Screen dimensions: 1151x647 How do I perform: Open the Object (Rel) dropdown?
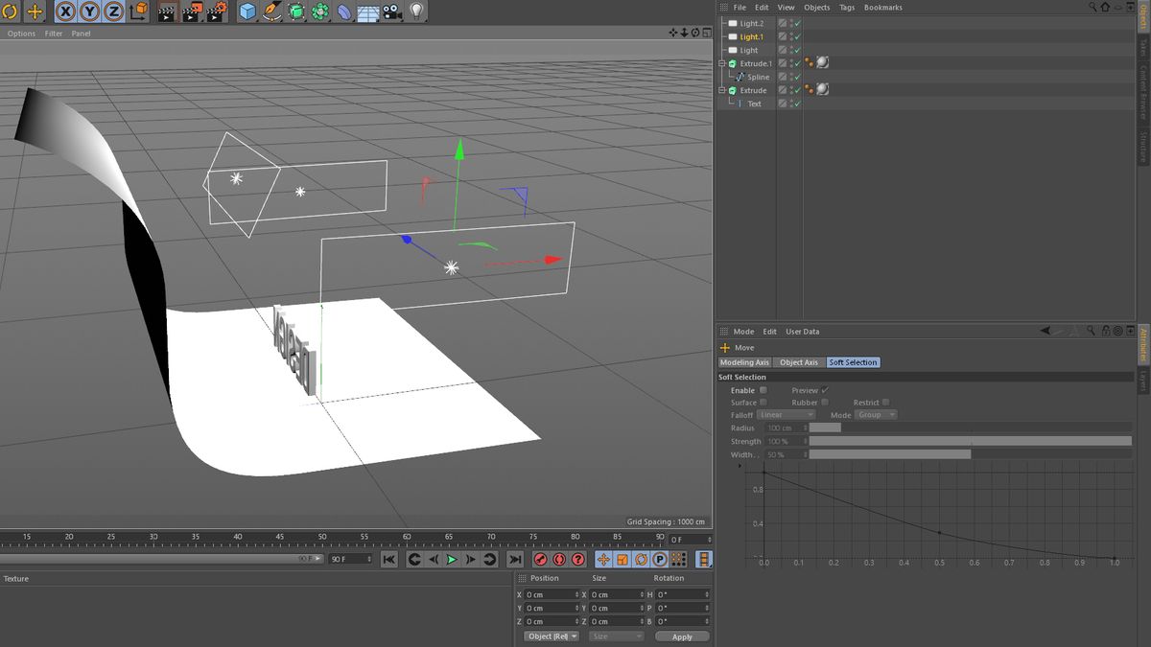[552, 636]
